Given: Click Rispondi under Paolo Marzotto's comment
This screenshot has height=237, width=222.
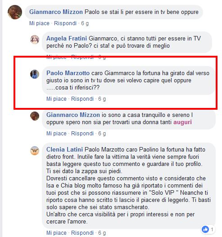Looking at the screenshot, I should [x=82, y=99].
